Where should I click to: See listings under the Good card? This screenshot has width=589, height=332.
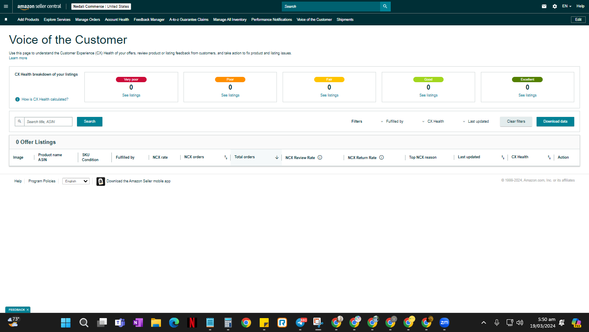coord(428,95)
